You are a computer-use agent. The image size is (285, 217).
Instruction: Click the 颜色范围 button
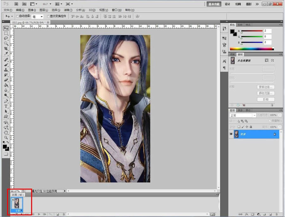(266, 93)
